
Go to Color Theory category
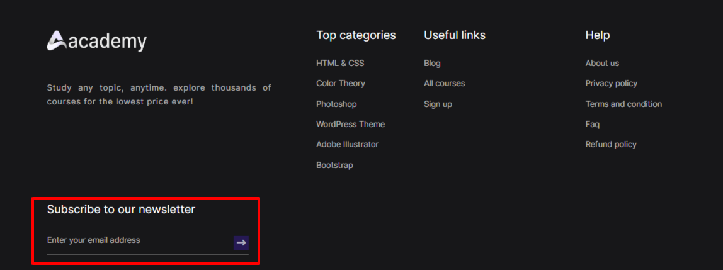coord(341,83)
